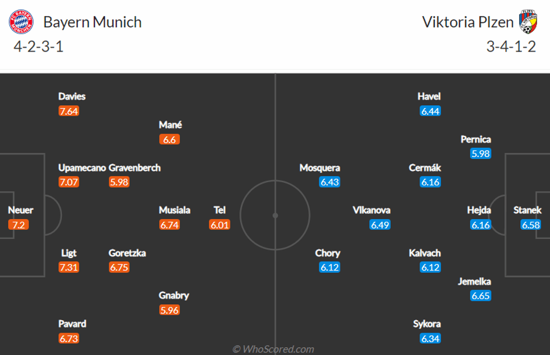Click Upamecano's 7.07 rating badge
Screen dimensions: 550x355
[69, 182]
